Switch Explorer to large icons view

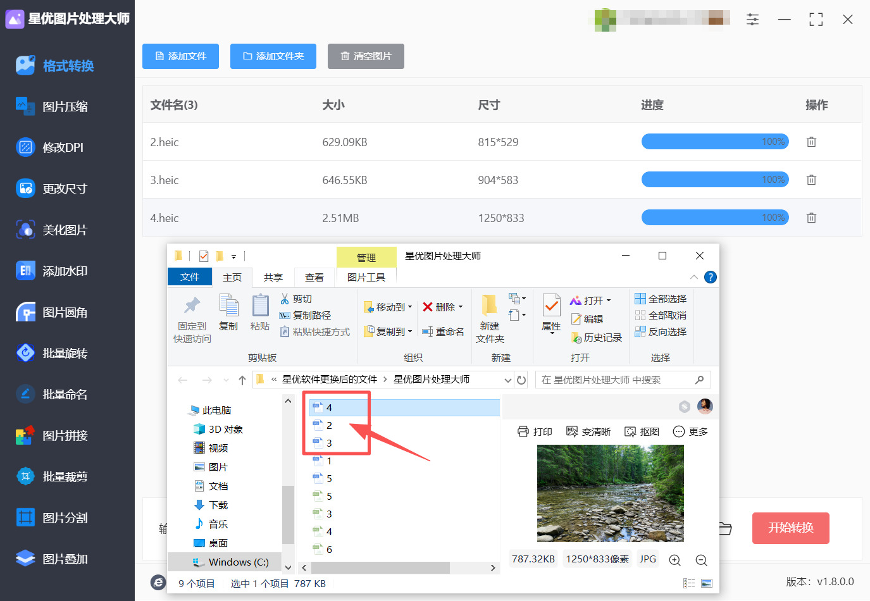pos(707,583)
